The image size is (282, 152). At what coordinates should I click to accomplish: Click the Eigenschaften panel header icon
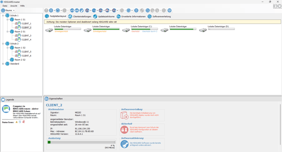coord(47,99)
